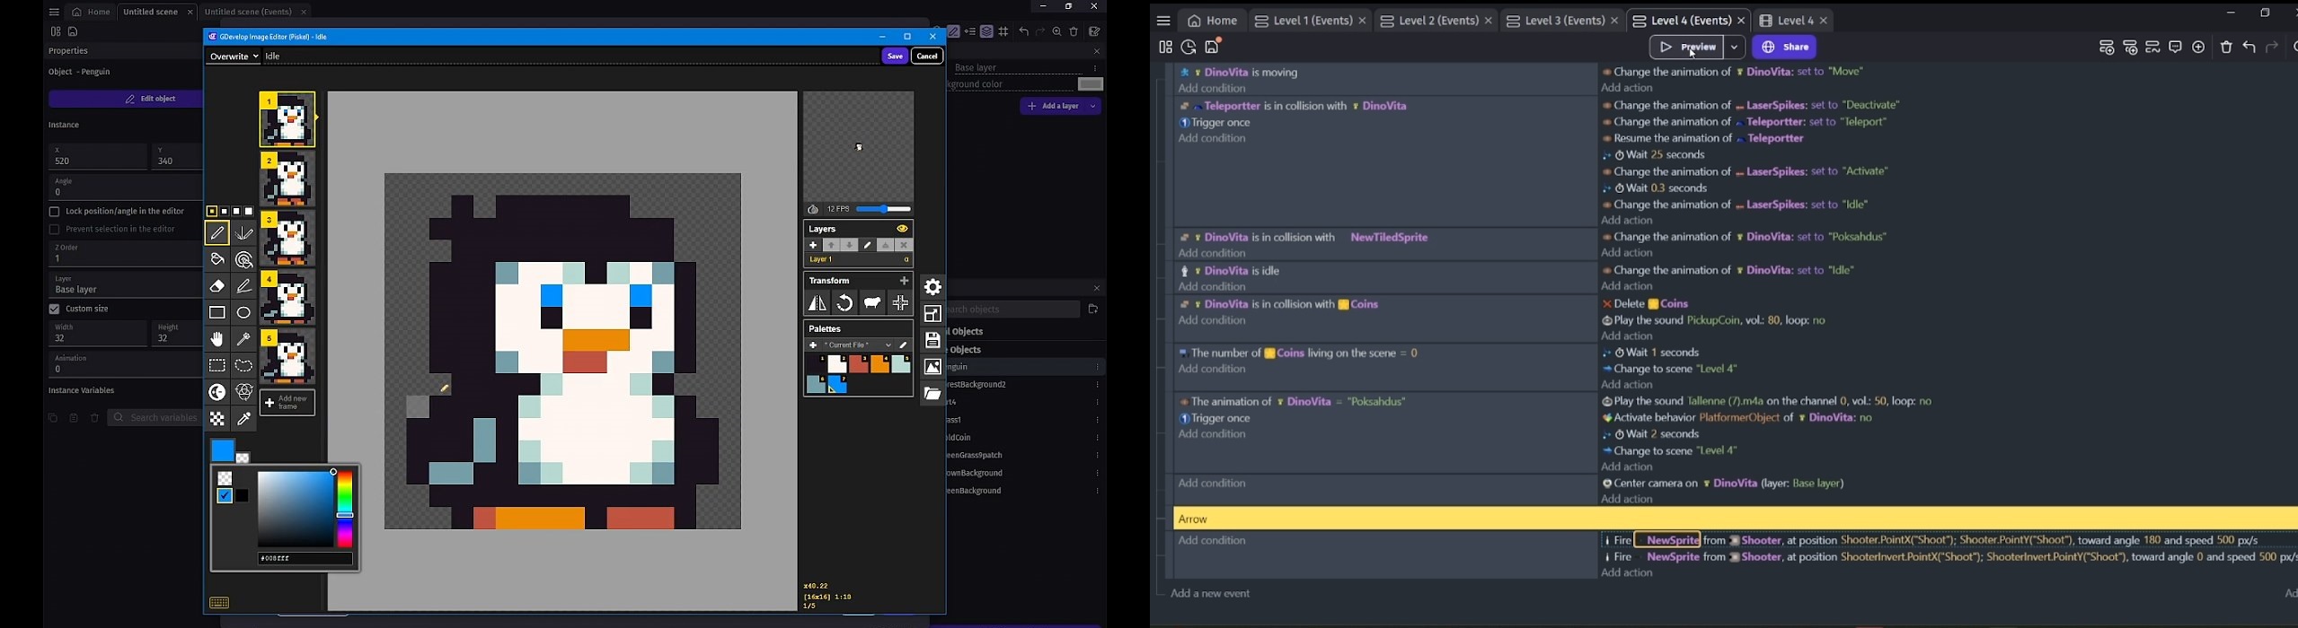Click the Share button
The image size is (2298, 628).
(x=1785, y=48)
